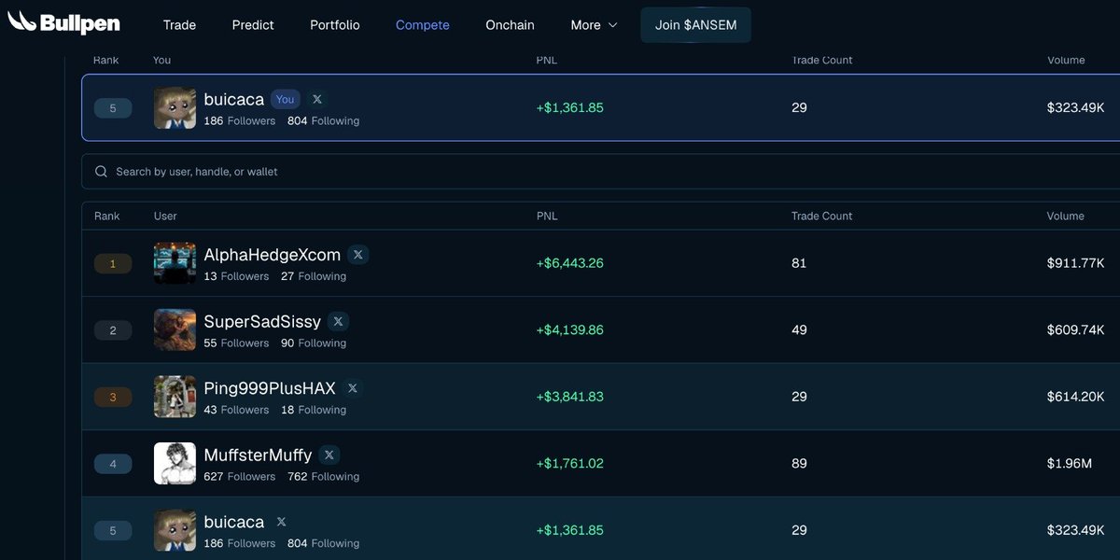
Task: Open X profile icon for Ping999PlusHAX
Action: point(352,388)
